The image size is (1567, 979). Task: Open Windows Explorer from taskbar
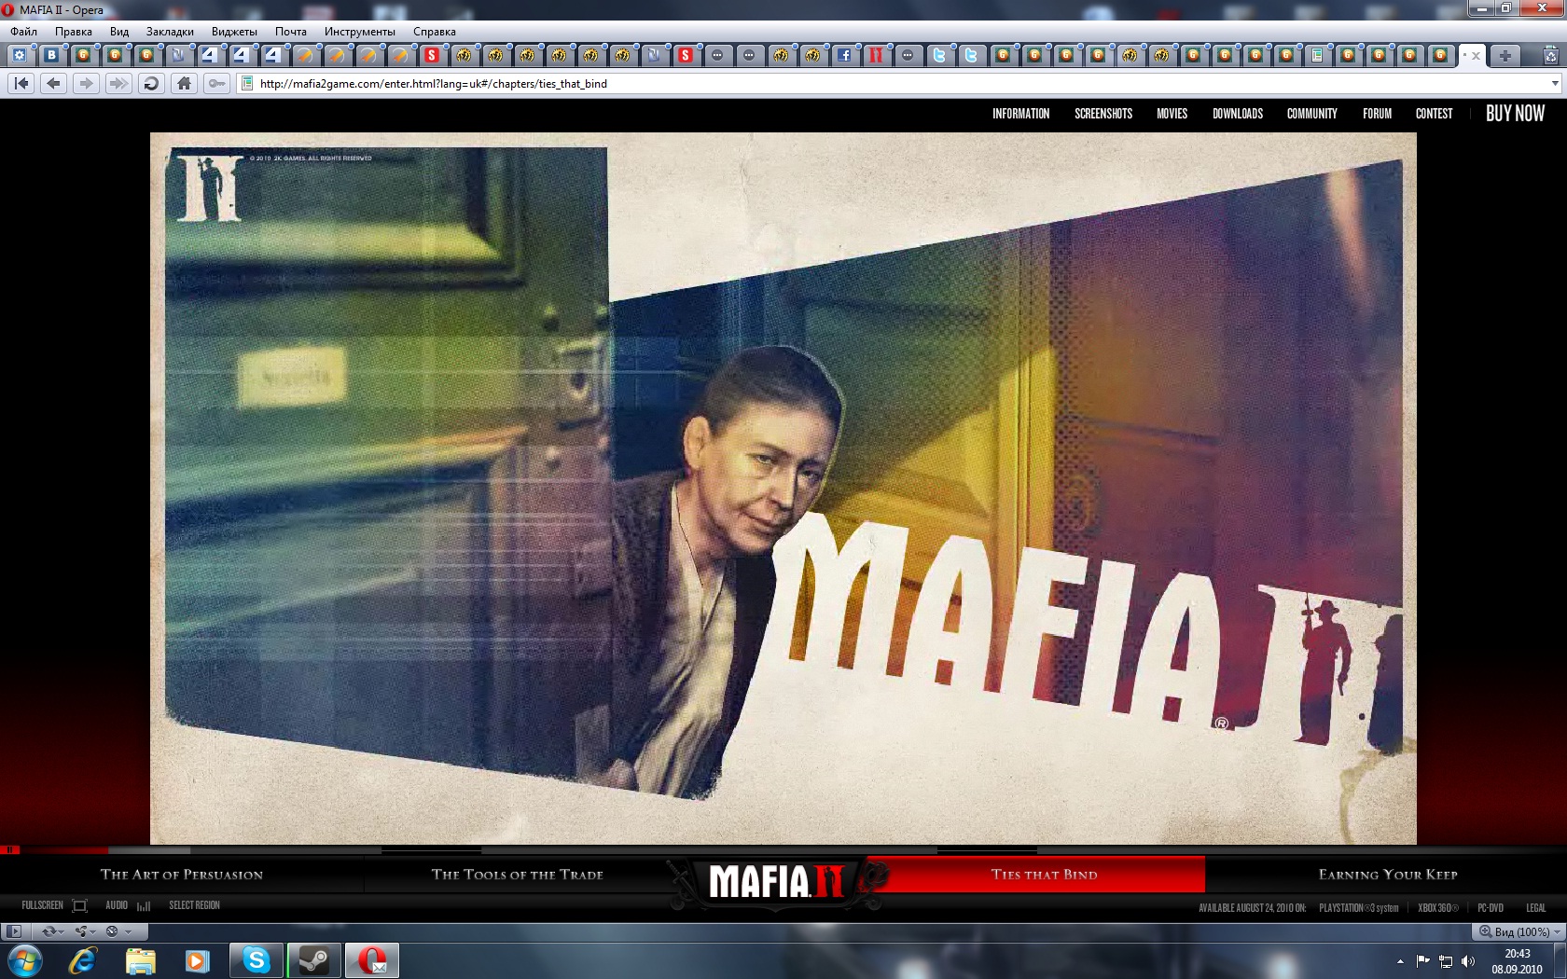[140, 960]
